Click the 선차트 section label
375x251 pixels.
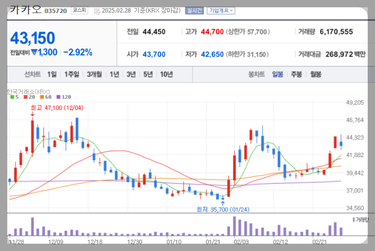[33, 75]
